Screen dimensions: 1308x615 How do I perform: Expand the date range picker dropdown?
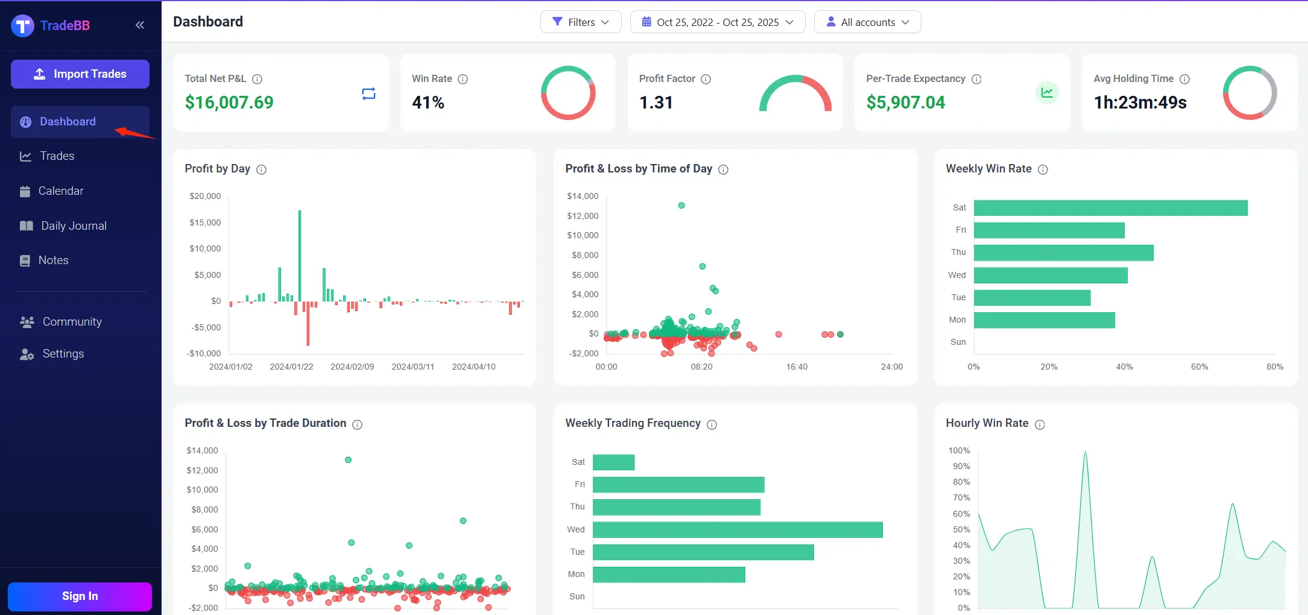[717, 22]
